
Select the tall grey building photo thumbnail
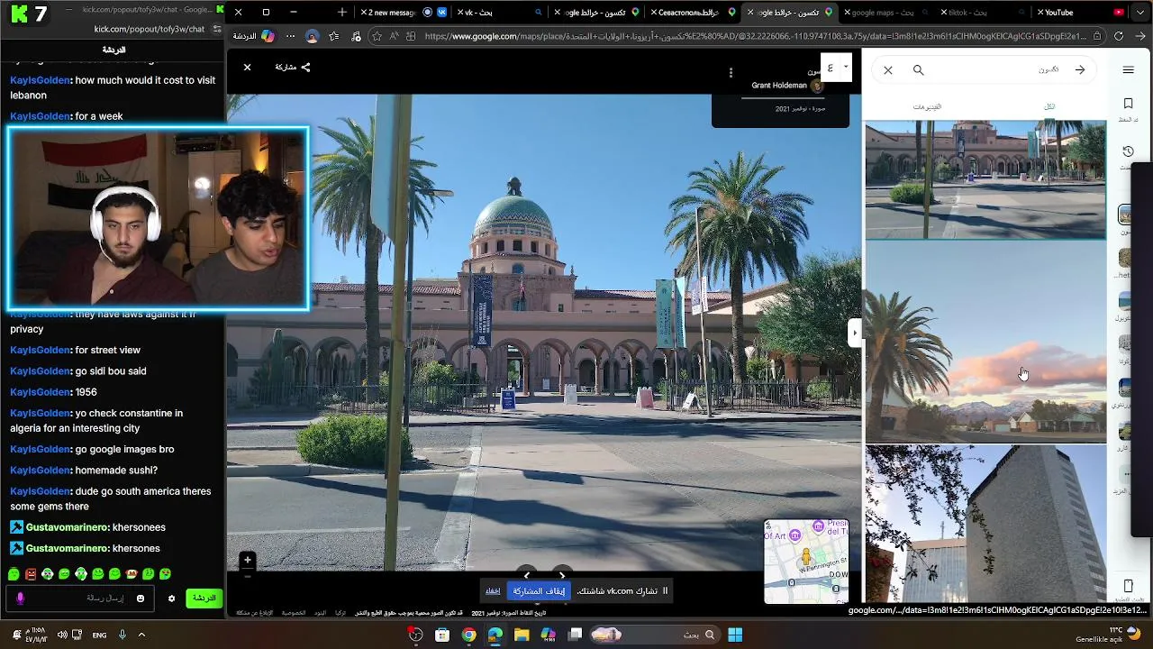(985, 523)
